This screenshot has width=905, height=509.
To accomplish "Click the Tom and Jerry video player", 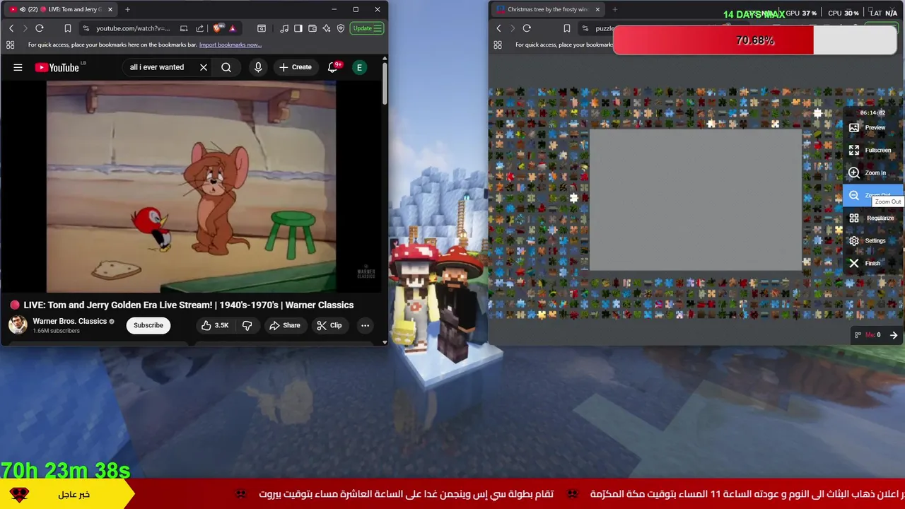I will (191, 187).
